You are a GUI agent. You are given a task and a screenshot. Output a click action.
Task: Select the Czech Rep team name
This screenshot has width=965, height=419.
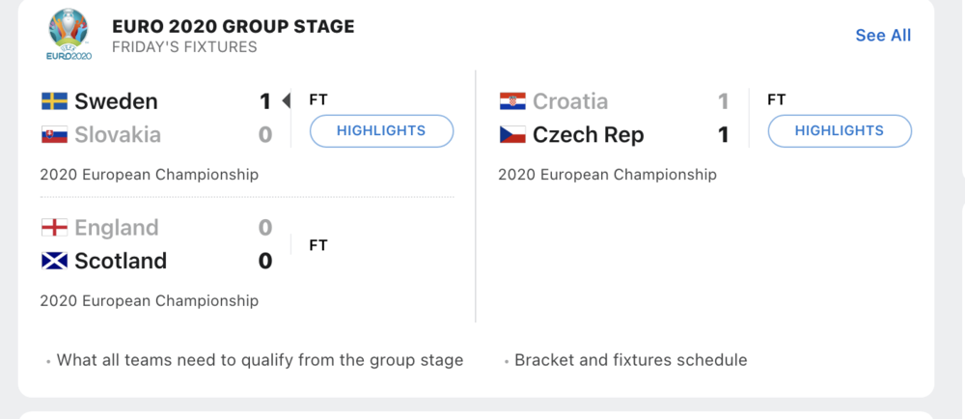click(588, 135)
